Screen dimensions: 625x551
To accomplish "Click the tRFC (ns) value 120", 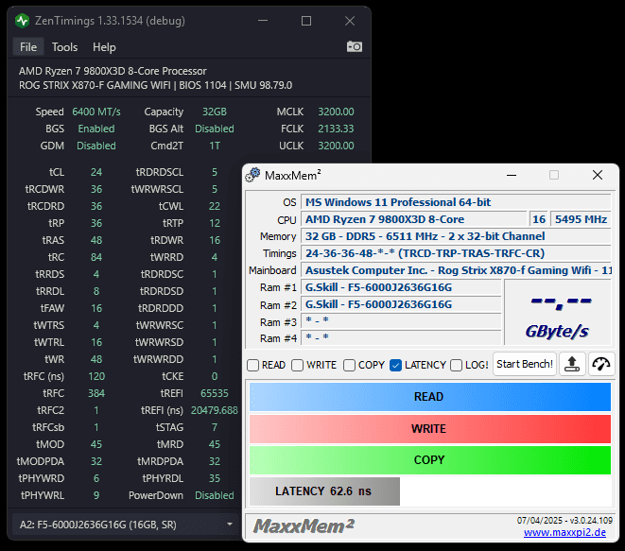I will pos(96,376).
